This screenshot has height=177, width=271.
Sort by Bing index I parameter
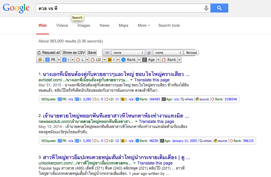click(111, 60)
